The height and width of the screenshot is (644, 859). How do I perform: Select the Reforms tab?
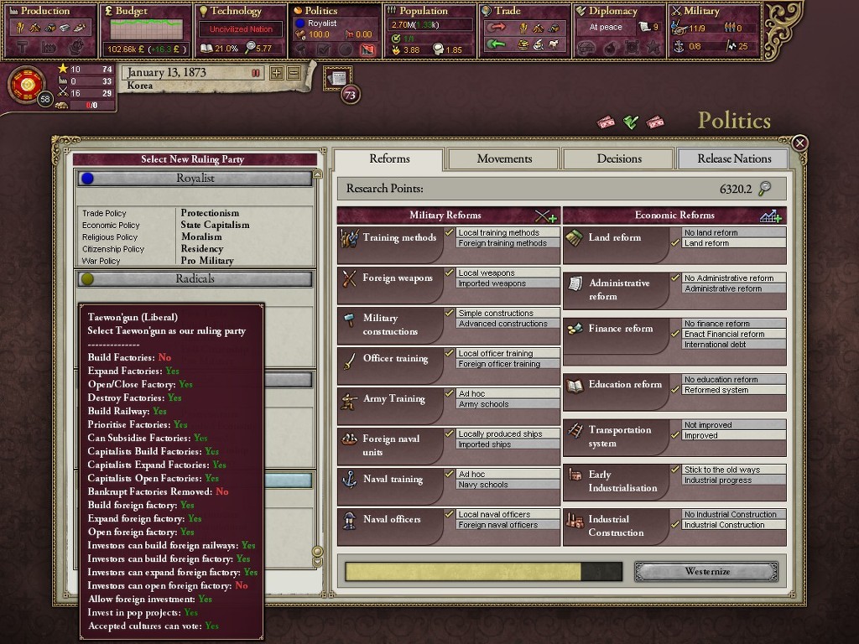[x=389, y=158]
